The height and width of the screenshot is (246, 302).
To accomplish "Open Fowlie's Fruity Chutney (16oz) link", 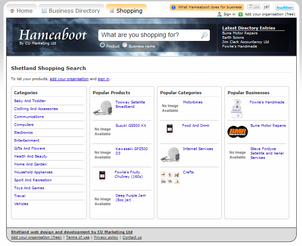I will click(x=129, y=174).
